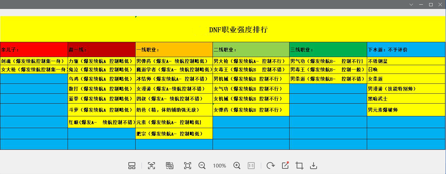This screenshot has height=174, width=446.
Task: Click the cell '男元素爆破师'
Action: 406,110
